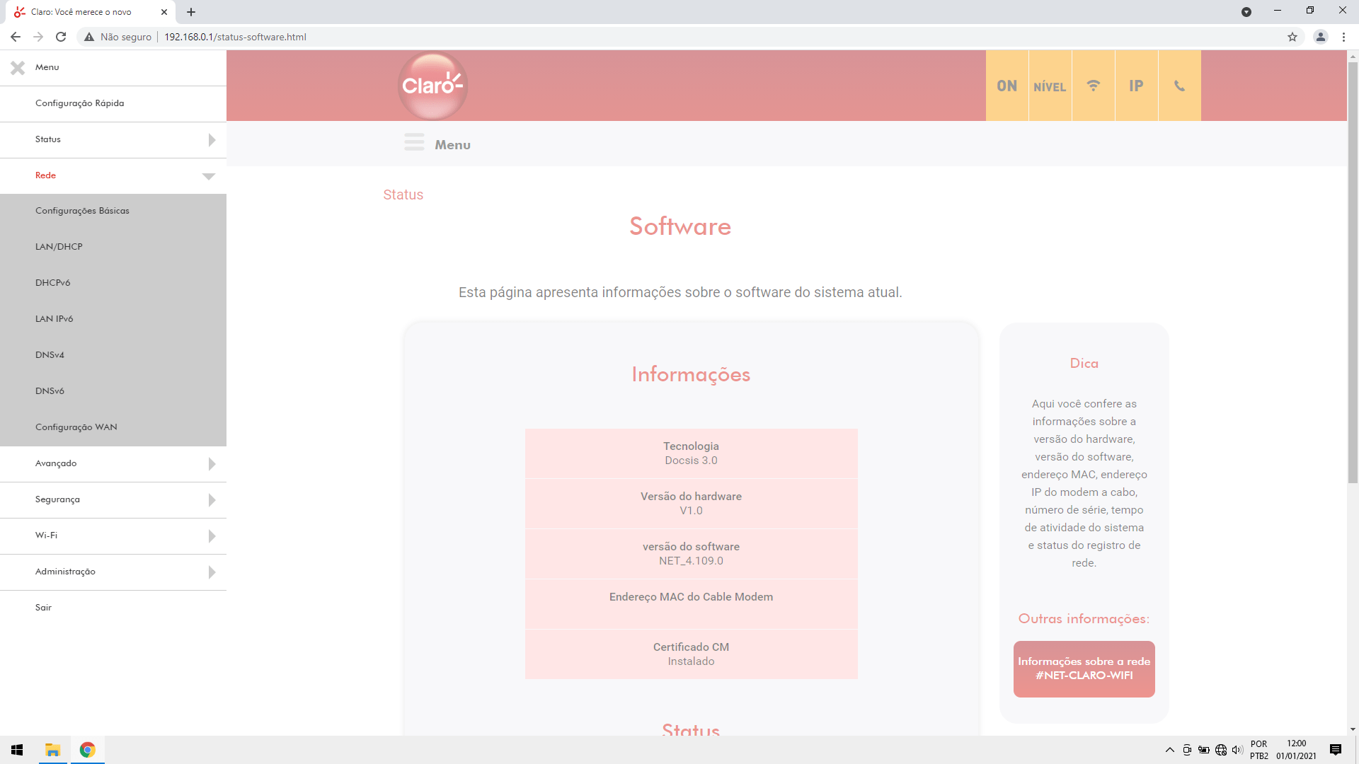Reload the page with refresh icon

(61, 37)
